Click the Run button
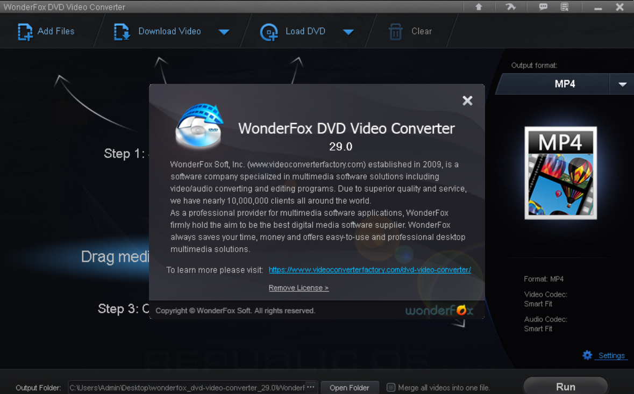 (566, 386)
